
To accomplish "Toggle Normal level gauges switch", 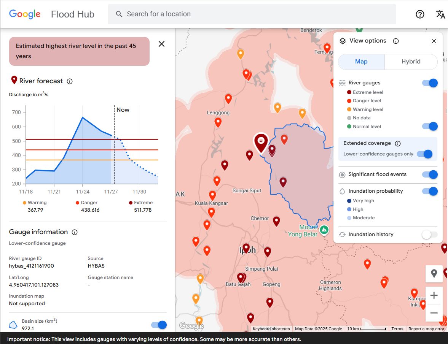I will click(430, 126).
